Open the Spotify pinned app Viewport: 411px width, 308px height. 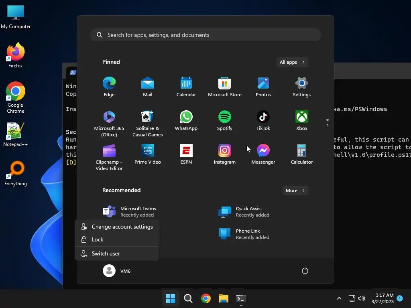(x=225, y=120)
